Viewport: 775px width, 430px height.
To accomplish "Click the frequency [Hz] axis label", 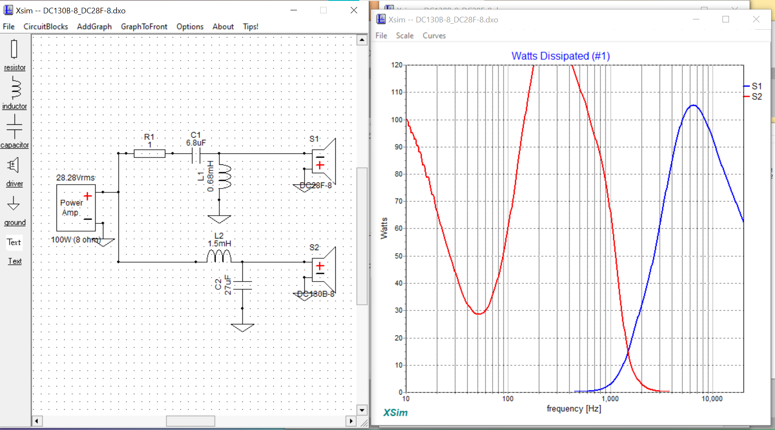I will [574, 408].
